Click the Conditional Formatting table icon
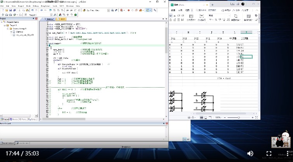293x162 pixels. point(248,16)
